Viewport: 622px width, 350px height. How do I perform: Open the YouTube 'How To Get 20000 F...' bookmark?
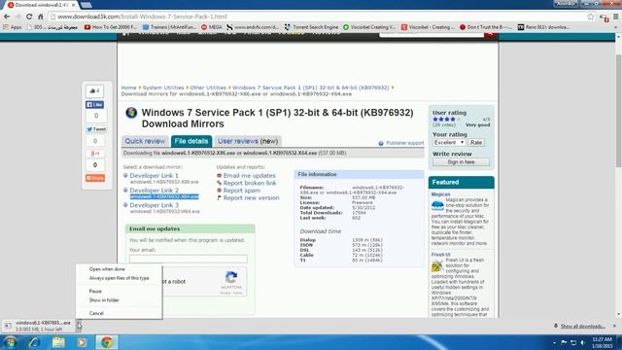(x=111, y=27)
